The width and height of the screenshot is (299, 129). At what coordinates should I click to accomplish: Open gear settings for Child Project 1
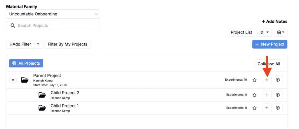(x=278, y=108)
